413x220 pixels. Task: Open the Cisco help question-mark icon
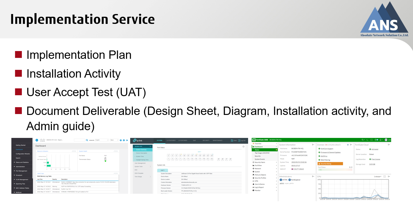[x=121, y=140]
